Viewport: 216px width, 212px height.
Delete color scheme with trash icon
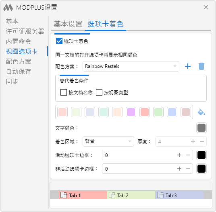201,66
